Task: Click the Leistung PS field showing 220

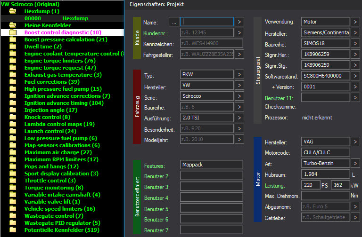Action: click(311, 185)
